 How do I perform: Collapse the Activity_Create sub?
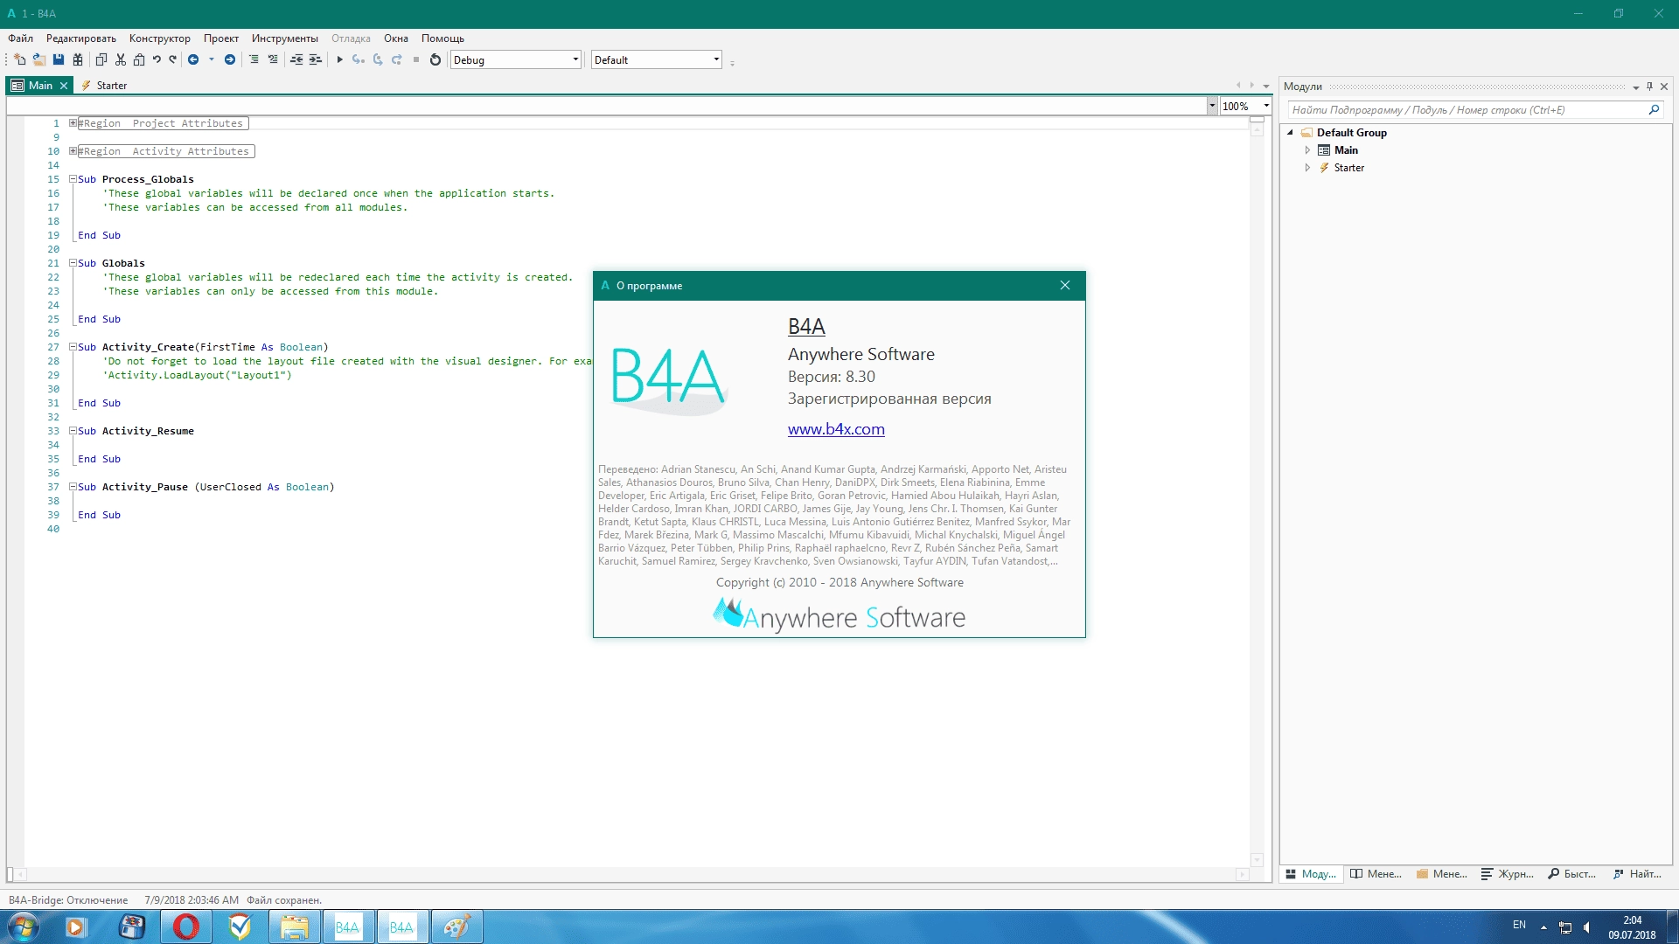[73, 347]
